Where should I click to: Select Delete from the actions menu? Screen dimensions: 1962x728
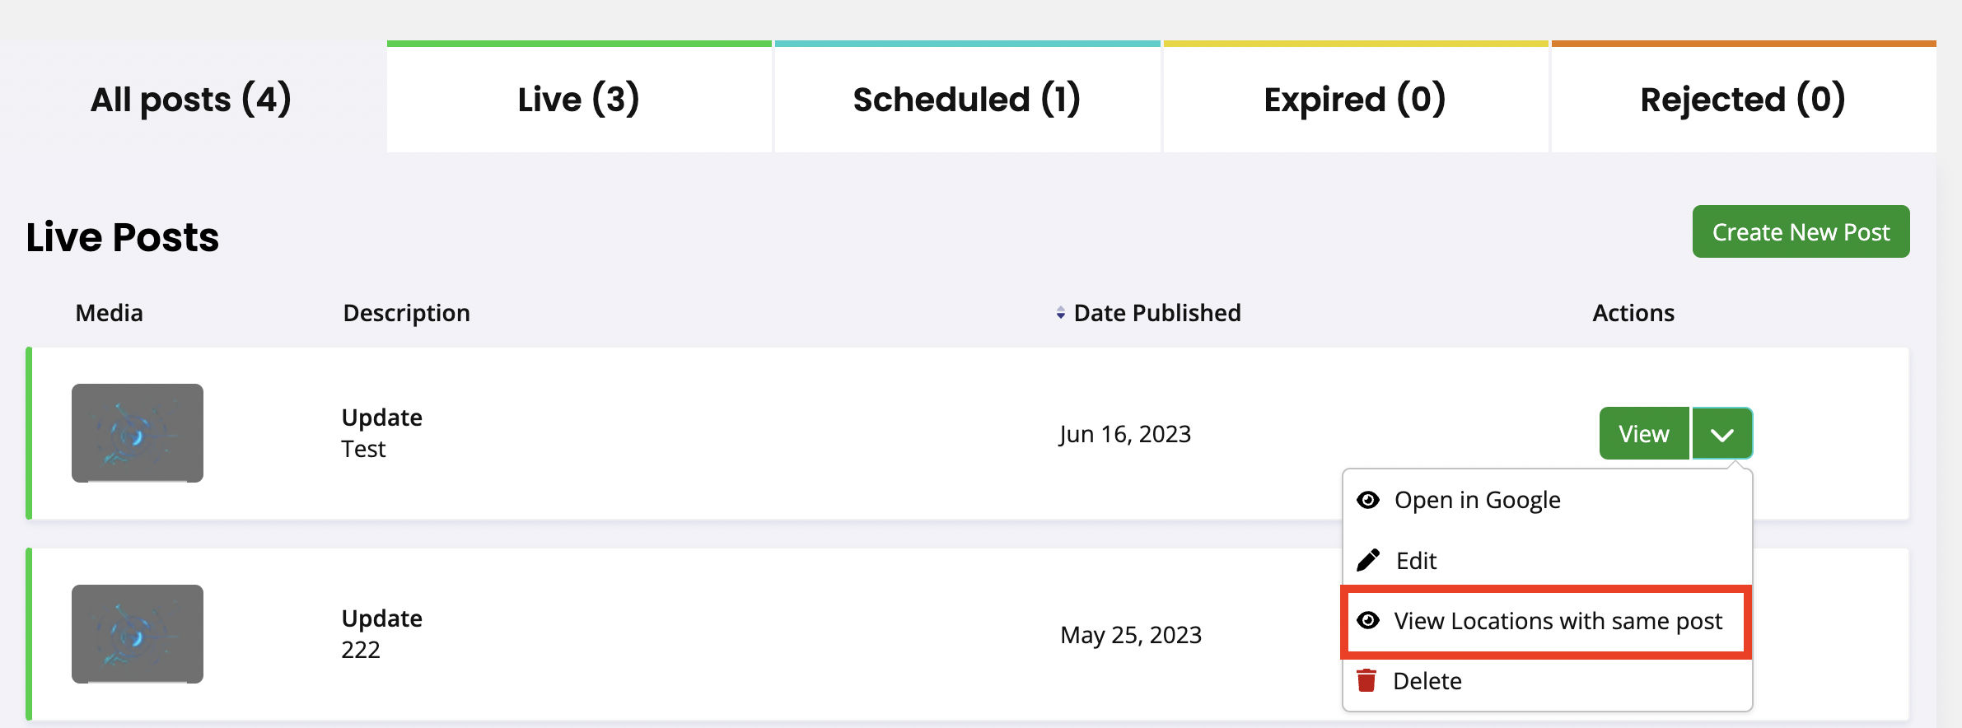click(x=1427, y=681)
